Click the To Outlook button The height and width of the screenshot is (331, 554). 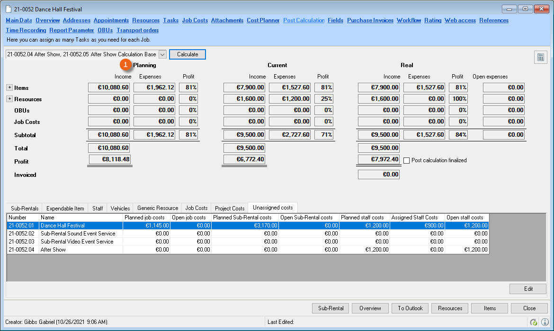410,308
